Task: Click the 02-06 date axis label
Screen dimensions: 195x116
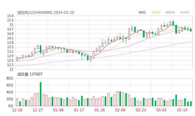Action: coord(120,110)
